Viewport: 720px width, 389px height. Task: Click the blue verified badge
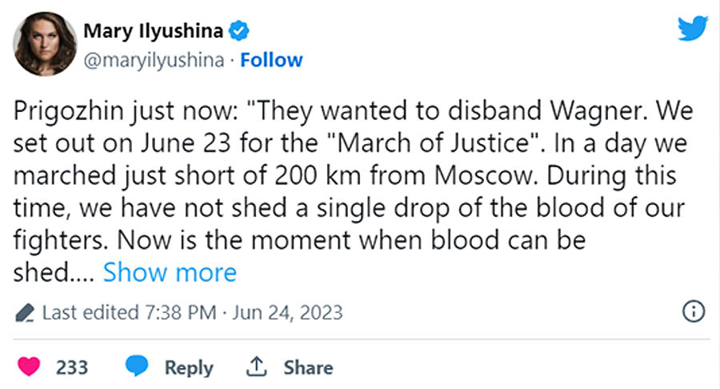(x=239, y=31)
